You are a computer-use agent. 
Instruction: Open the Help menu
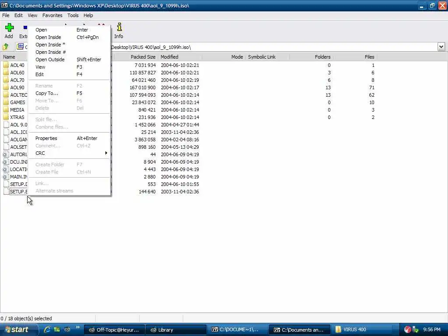click(x=88, y=15)
